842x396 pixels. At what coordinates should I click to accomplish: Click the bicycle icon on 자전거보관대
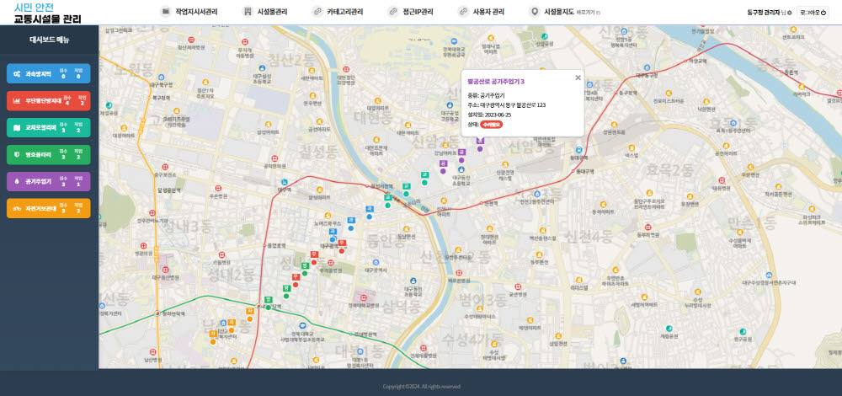[17, 208]
